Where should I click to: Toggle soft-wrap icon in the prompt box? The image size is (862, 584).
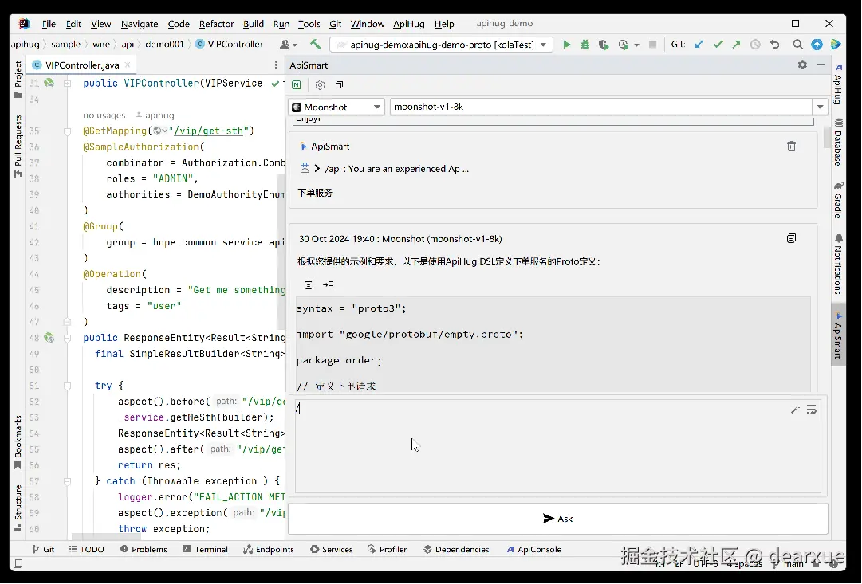pos(812,410)
